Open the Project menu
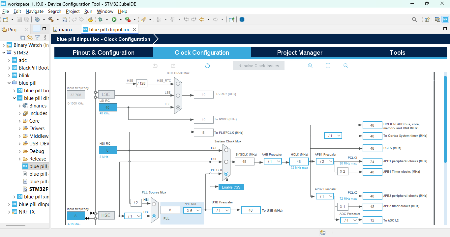Image resolution: width=450 pixels, height=237 pixels. 73,11
